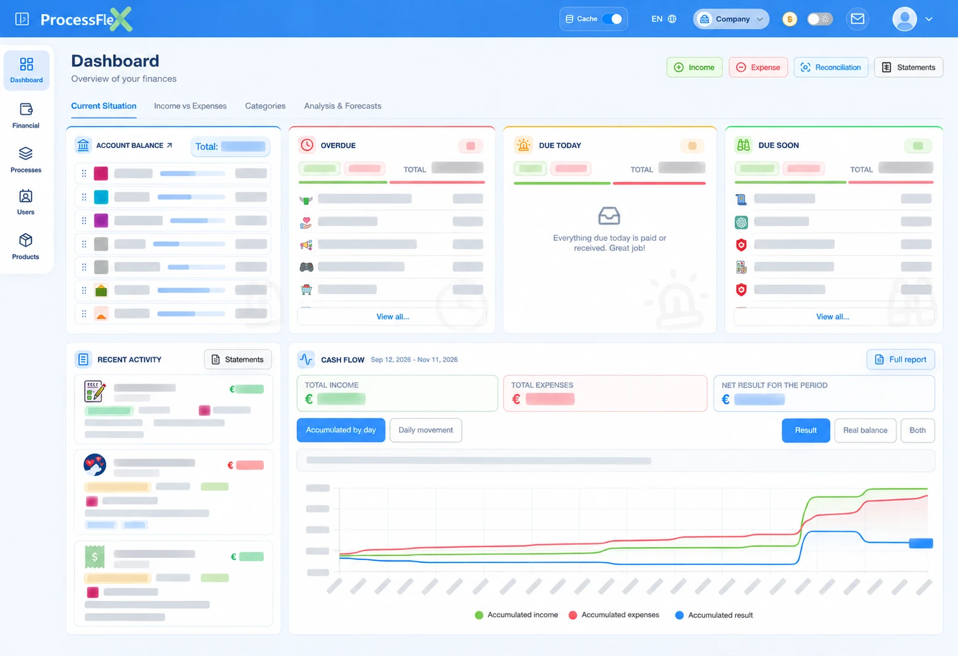Click the language globe icon

(x=672, y=19)
